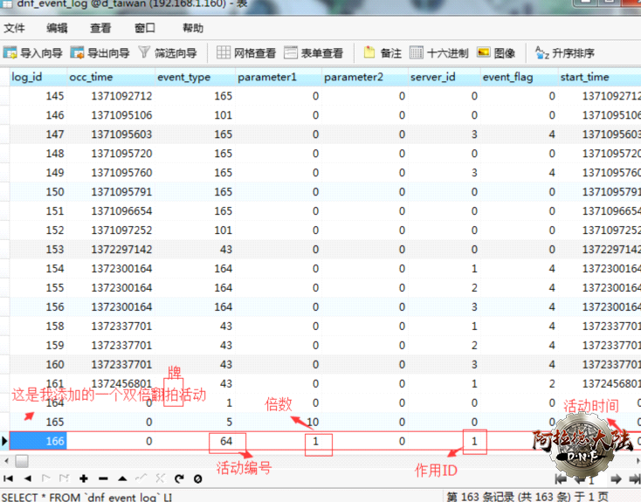Viewport: 641px width, 502px height.
Task: Click the event_type column header
Action: coord(183,77)
